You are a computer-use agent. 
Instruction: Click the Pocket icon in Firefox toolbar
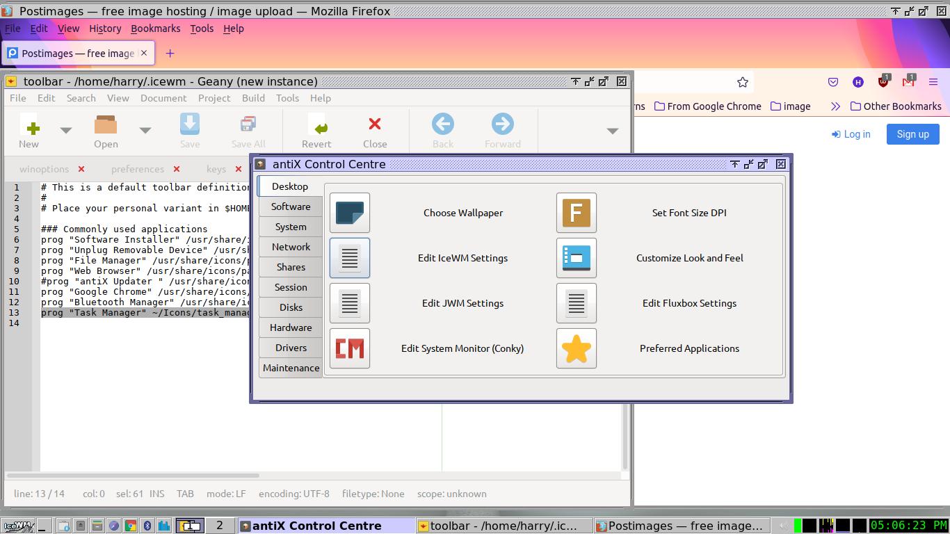833,82
